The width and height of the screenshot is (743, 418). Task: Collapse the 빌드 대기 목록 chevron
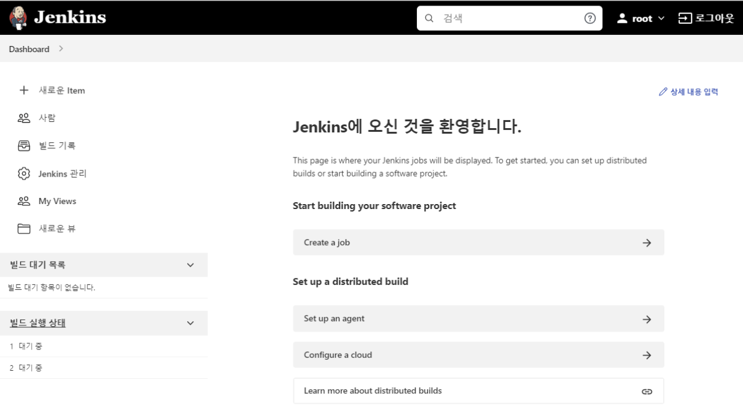tap(190, 265)
